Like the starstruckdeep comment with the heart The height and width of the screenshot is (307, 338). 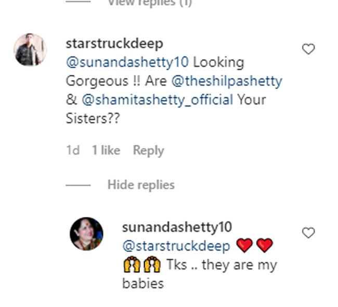308,49
